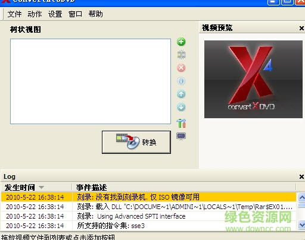Click timestamp of the SPTI interface row
Viewport: 305px width, 240px height.
pyautogui.click(x=35, y=216)
